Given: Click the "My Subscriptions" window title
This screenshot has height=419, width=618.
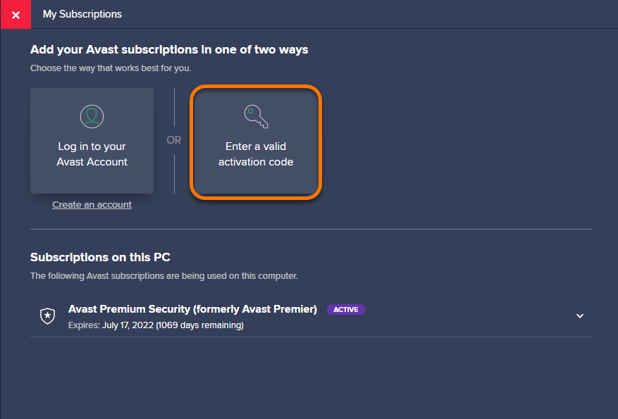Looking at the screenshot, I should 82,14.
